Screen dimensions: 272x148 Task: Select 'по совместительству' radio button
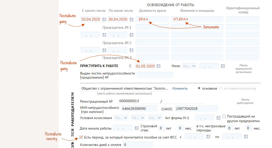pos(221,88)
